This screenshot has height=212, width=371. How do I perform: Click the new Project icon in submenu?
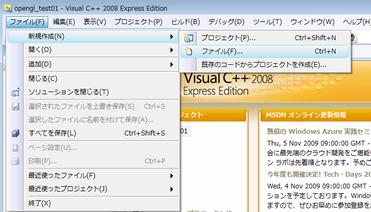click(189, 38)
